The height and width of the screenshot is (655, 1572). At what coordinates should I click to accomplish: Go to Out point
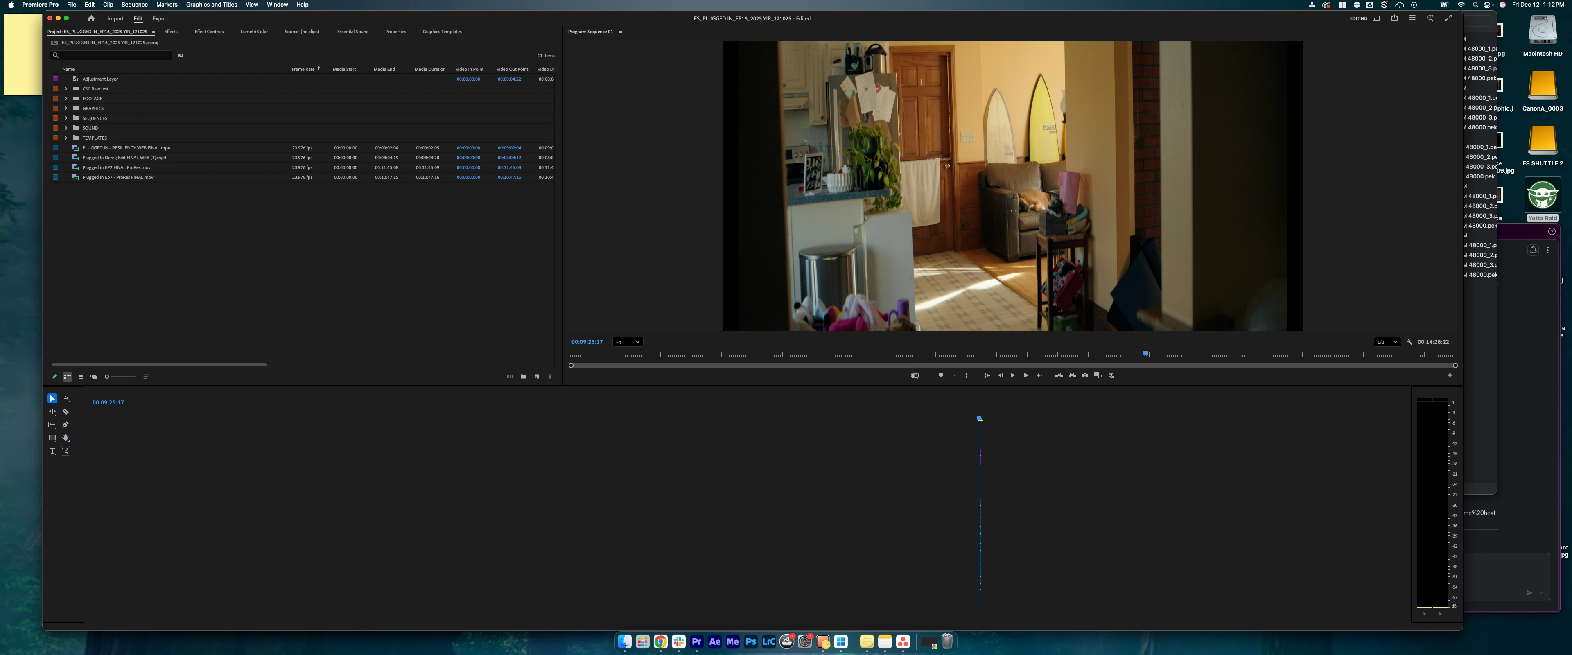pos(1039,375)
